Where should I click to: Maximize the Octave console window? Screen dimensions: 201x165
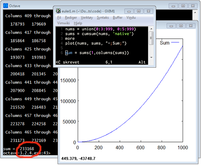[x=183, y=6]
